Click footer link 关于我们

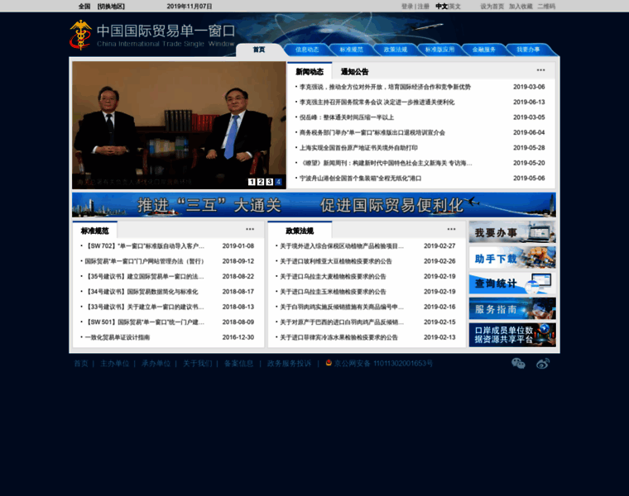pos(197,364)
